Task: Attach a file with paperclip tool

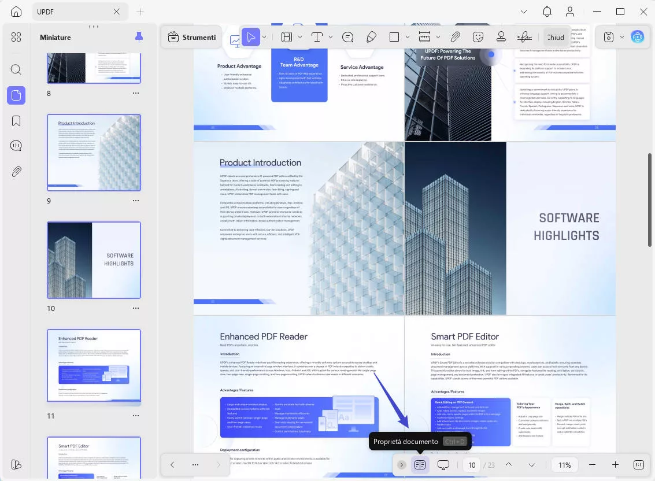Action: pyautogui.click(x=456, y=37)
